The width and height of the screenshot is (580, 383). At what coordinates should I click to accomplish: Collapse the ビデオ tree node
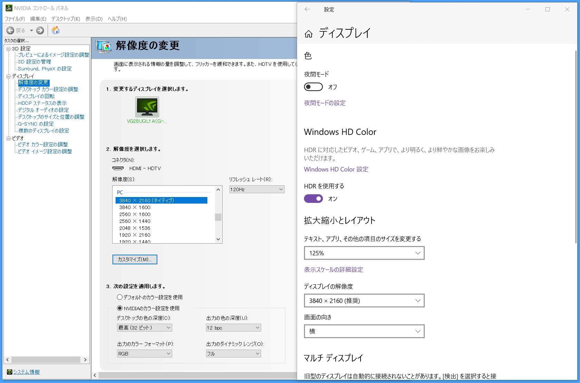[x=9, y=138]
